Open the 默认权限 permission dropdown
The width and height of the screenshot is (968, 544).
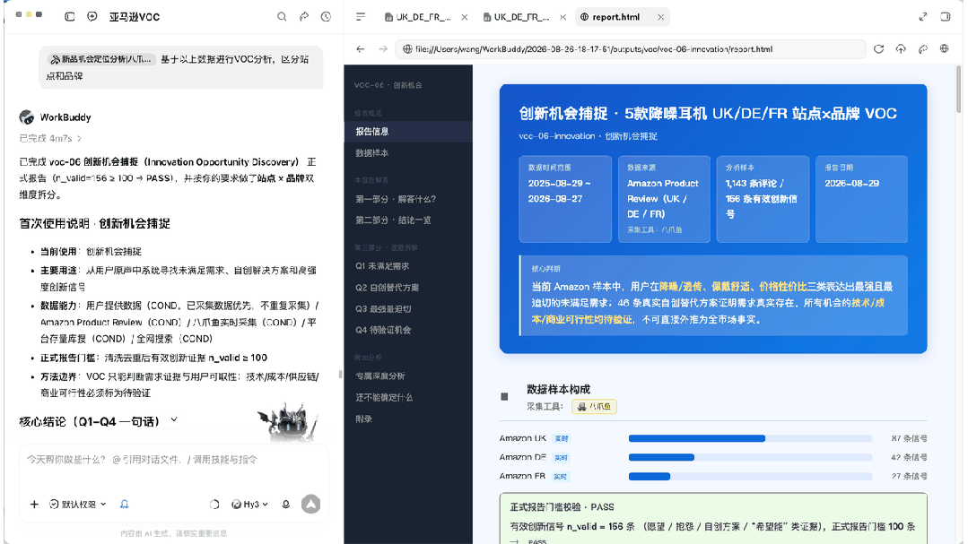[78, 505]
